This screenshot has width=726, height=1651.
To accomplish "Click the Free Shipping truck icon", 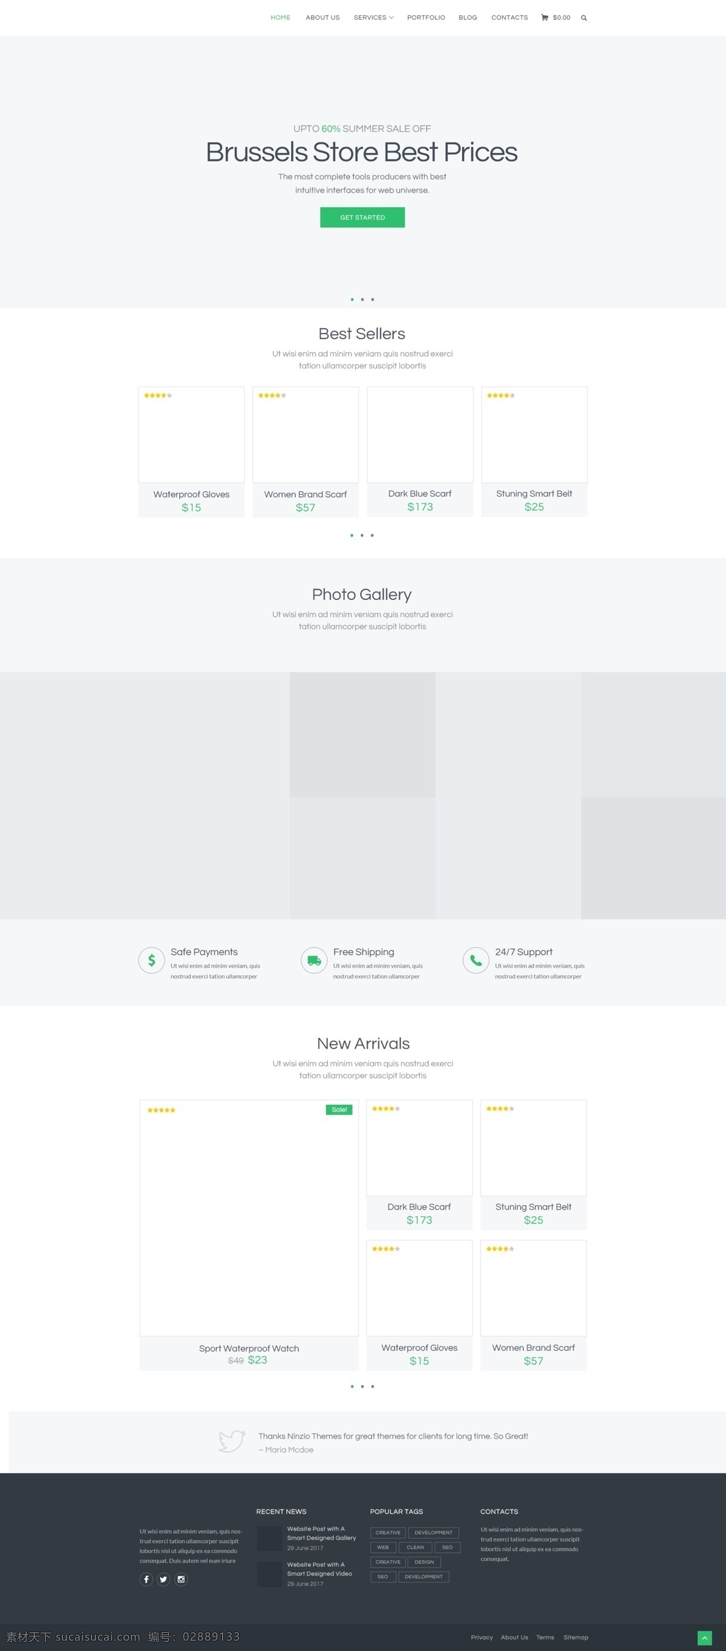I will (x=315, y=960).
